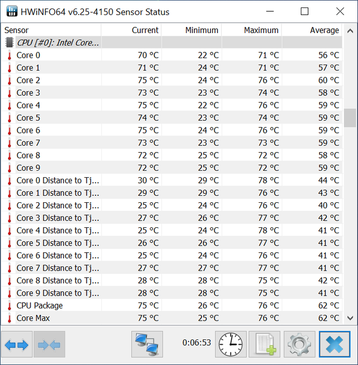The height and width of the screenshot is (365, 358).
Task: Select the Core 2 sensor row
Action: 172,80
